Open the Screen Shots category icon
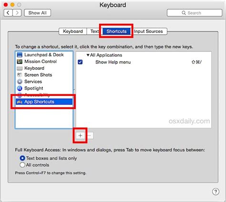Image resolution: width=226 pixels, height=202 pixels. 20,75
